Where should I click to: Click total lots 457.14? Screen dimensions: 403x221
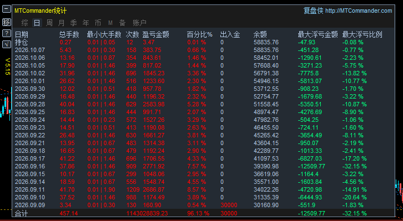(69, 213)
